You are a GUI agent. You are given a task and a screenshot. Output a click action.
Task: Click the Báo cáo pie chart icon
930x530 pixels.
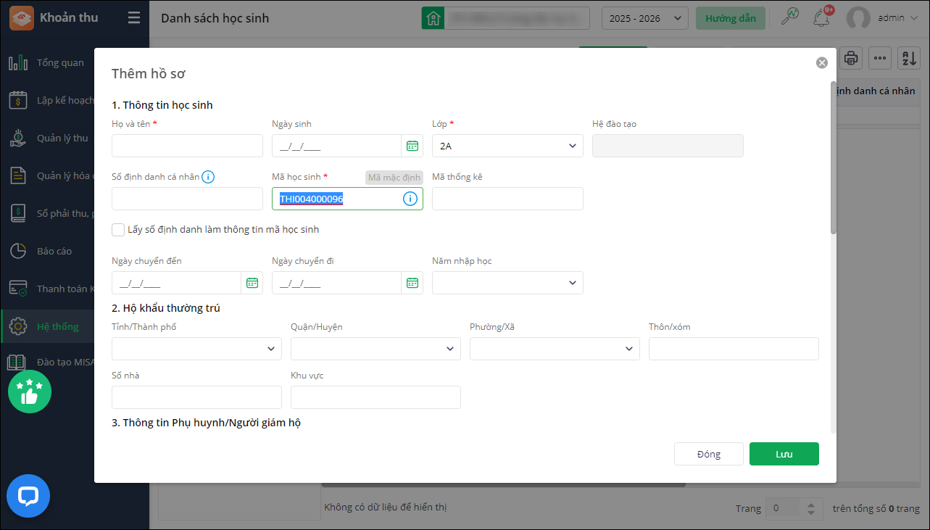coord(18,251)
